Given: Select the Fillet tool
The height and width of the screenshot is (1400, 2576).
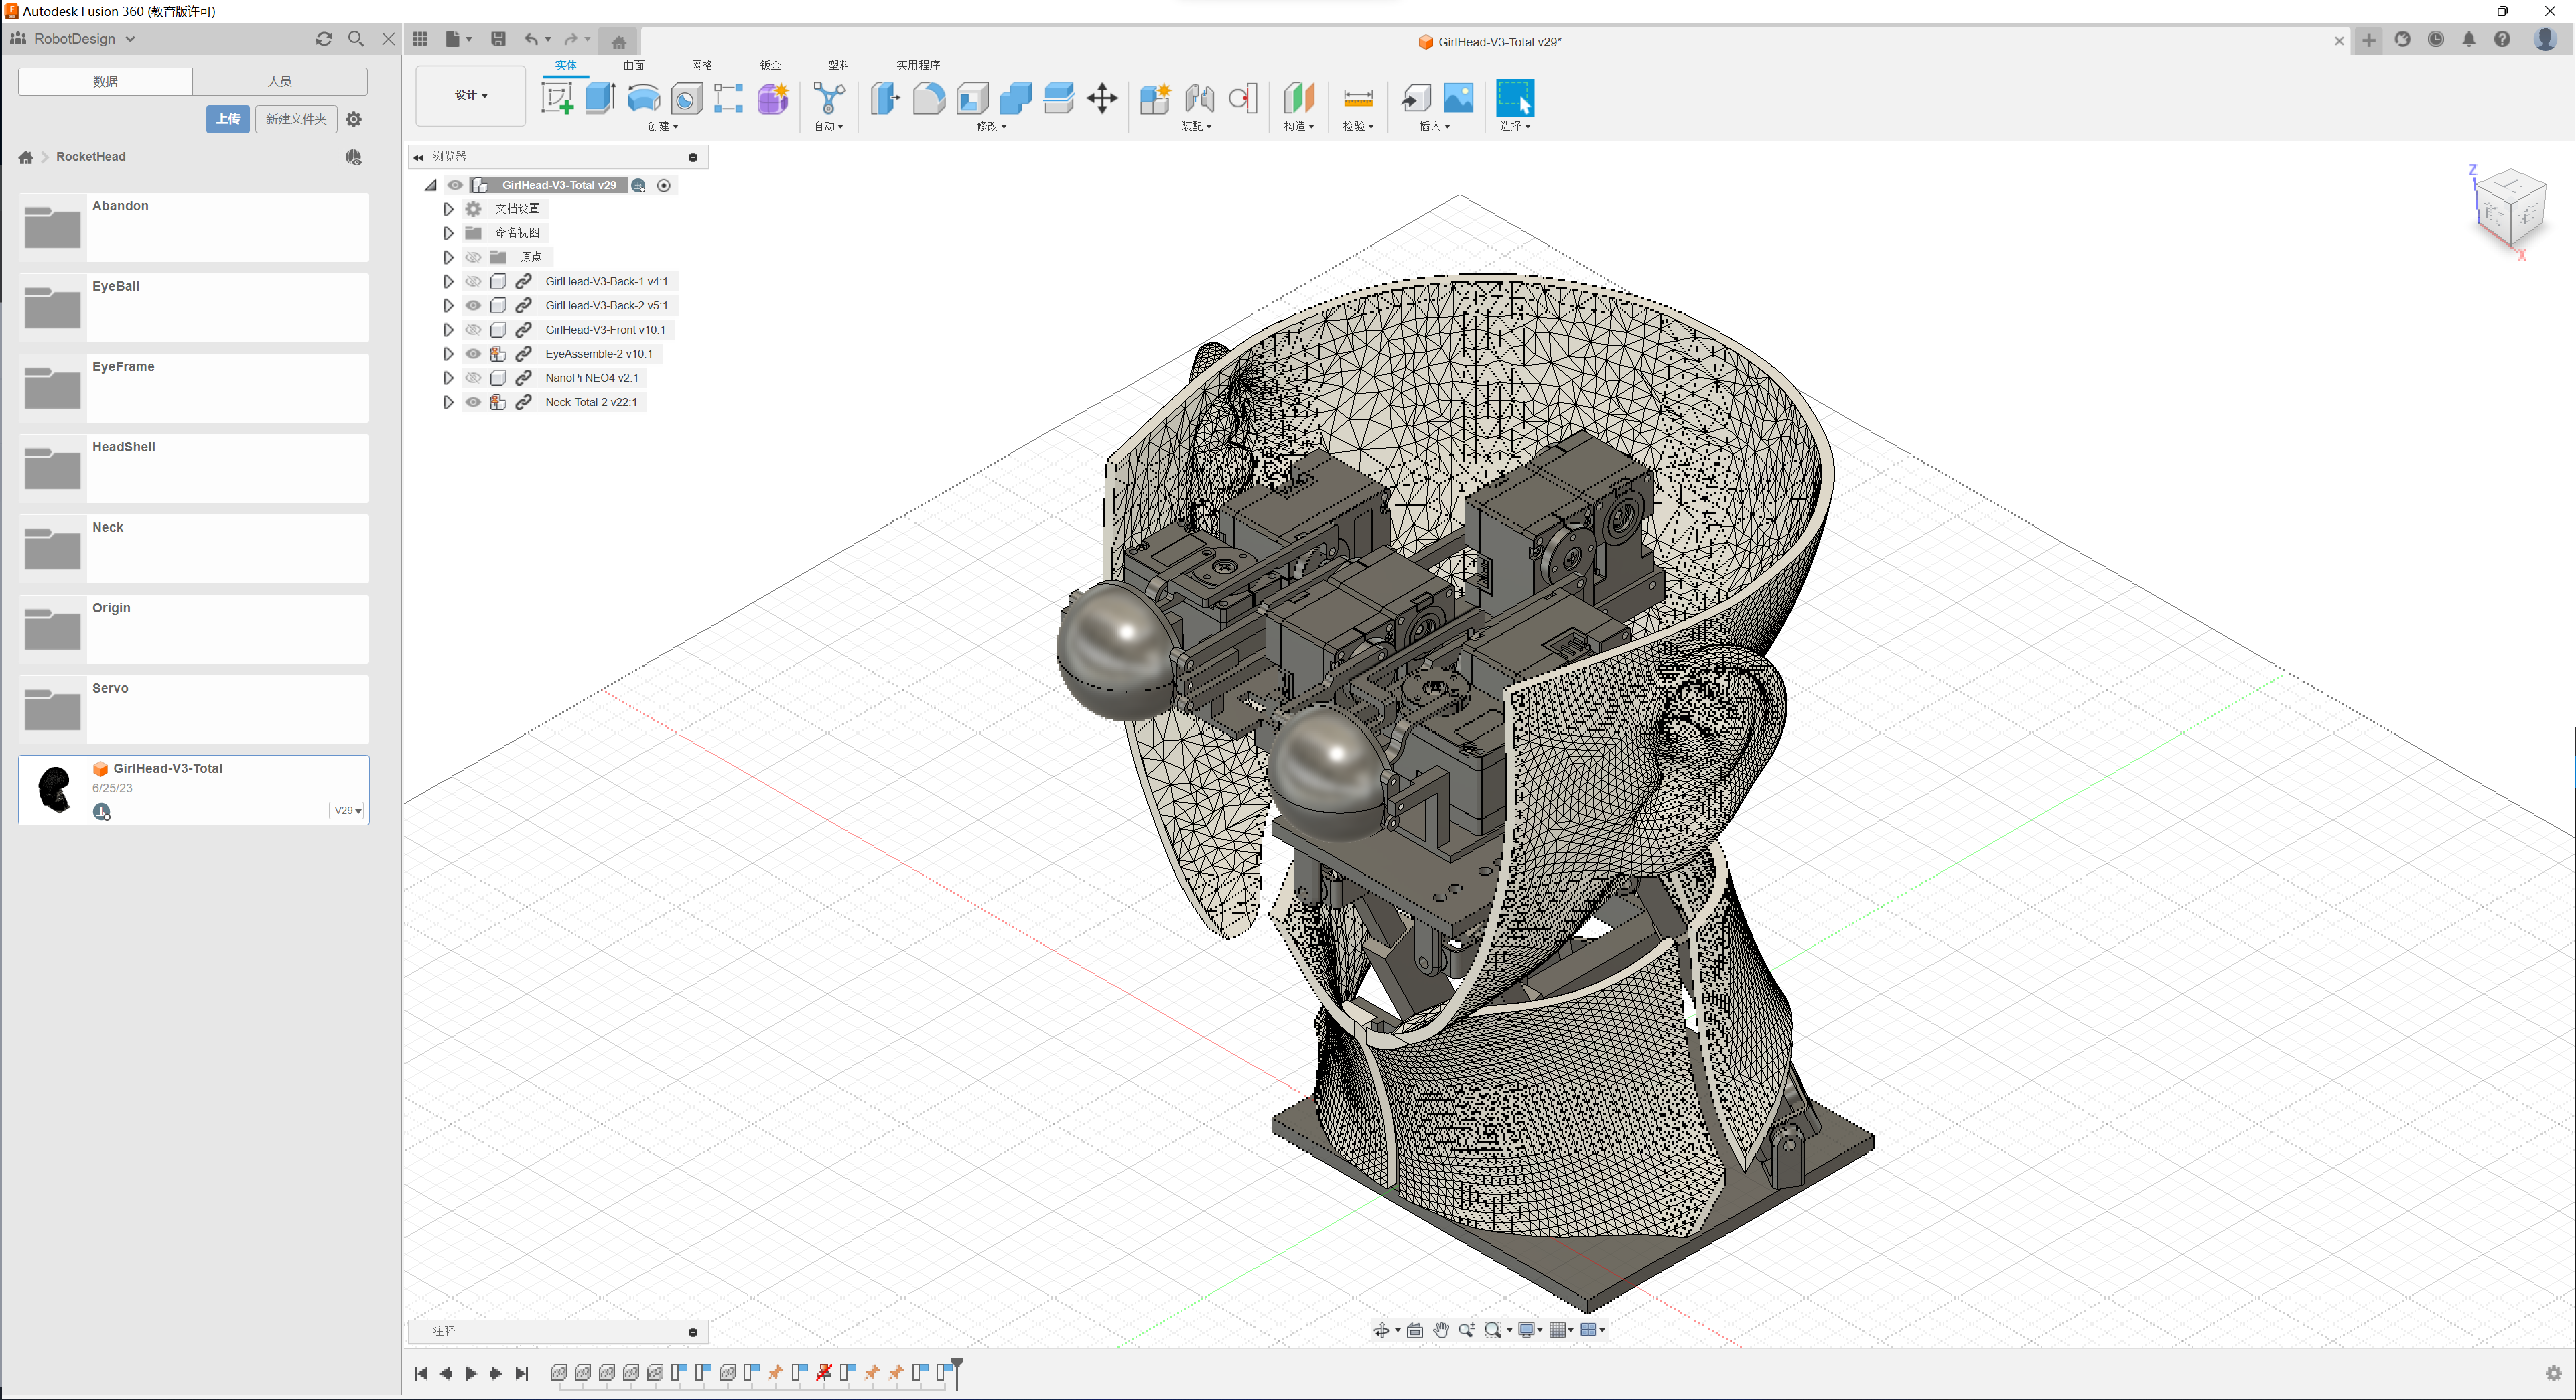Looking at the screenshot, I should click(929, 98).
